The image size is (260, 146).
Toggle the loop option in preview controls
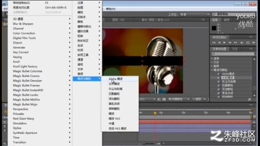coord(248,43)
